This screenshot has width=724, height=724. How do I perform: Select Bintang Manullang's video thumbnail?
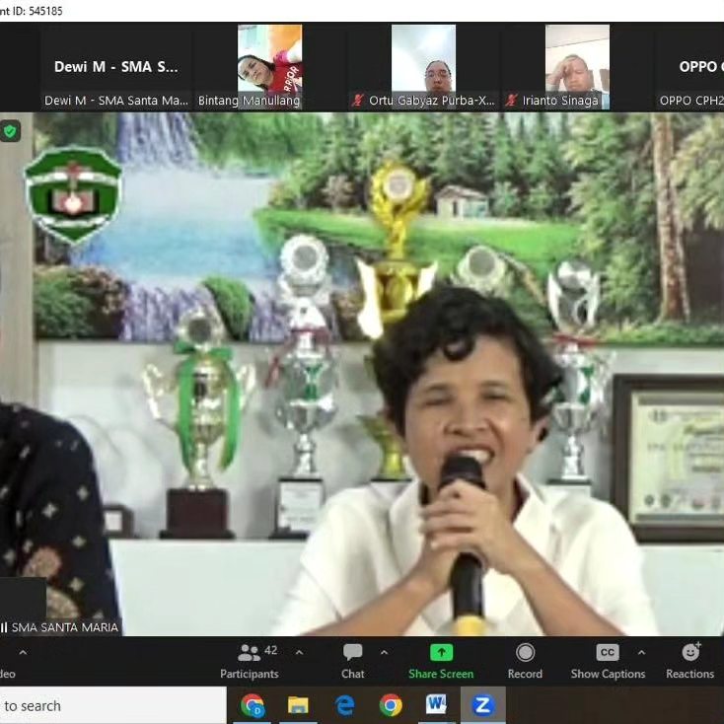coord(269,59)
